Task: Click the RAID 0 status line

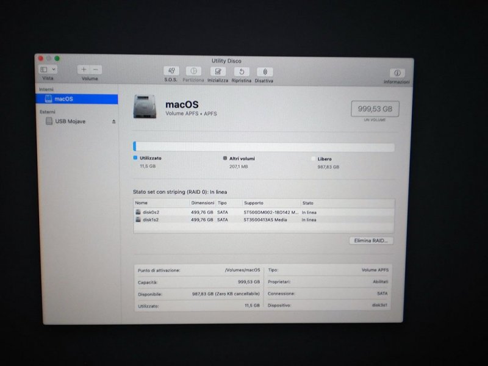Action: click(180, 192)
